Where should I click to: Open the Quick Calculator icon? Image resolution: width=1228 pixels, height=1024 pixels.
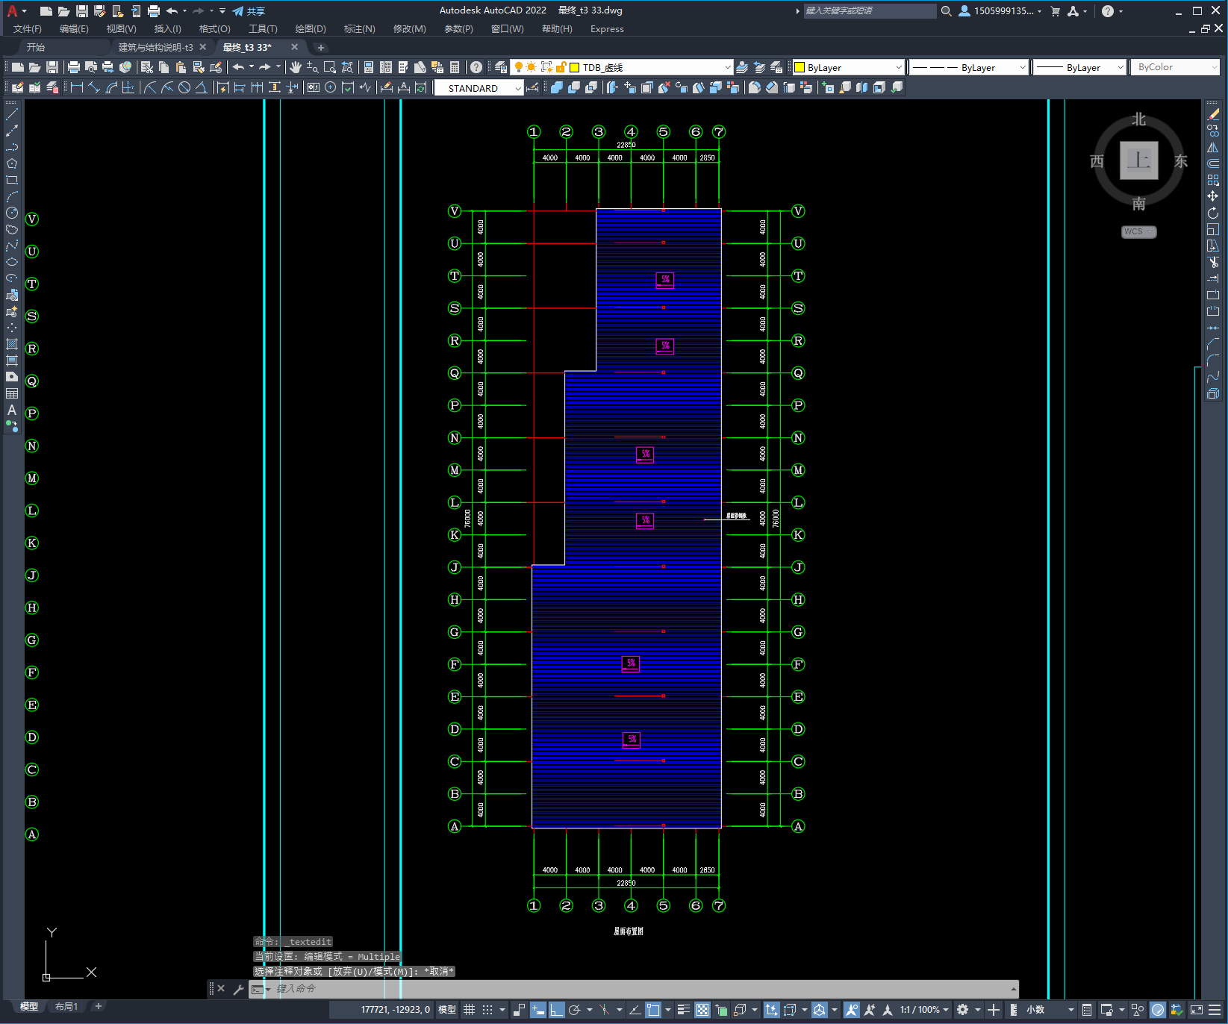click(x=455, y=67)
